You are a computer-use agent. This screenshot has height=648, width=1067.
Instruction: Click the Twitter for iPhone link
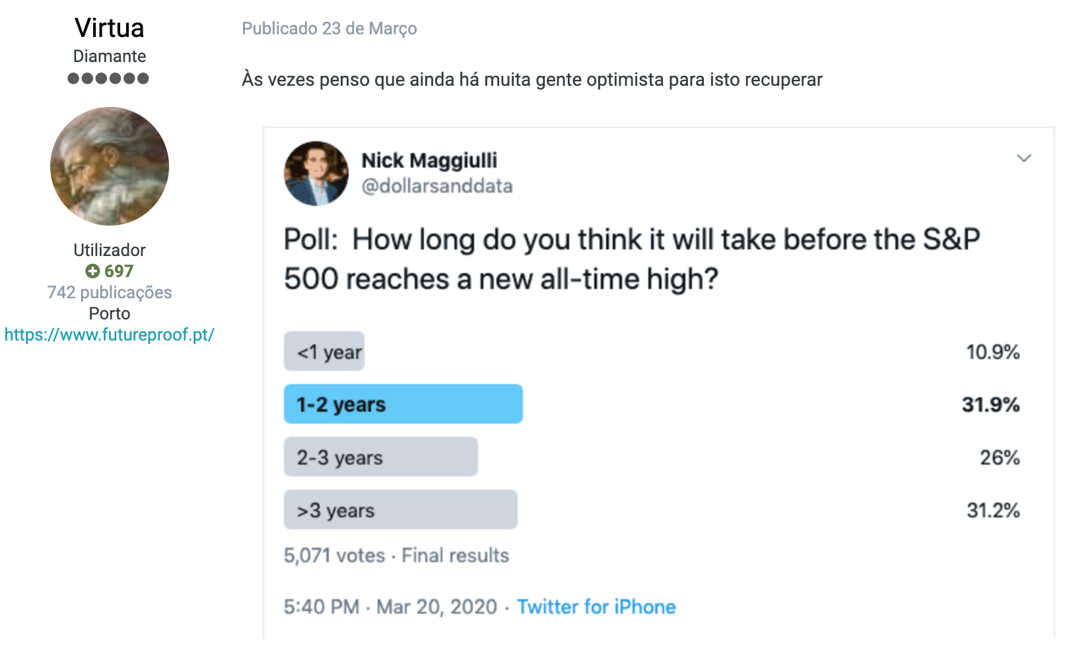[596, 607]
